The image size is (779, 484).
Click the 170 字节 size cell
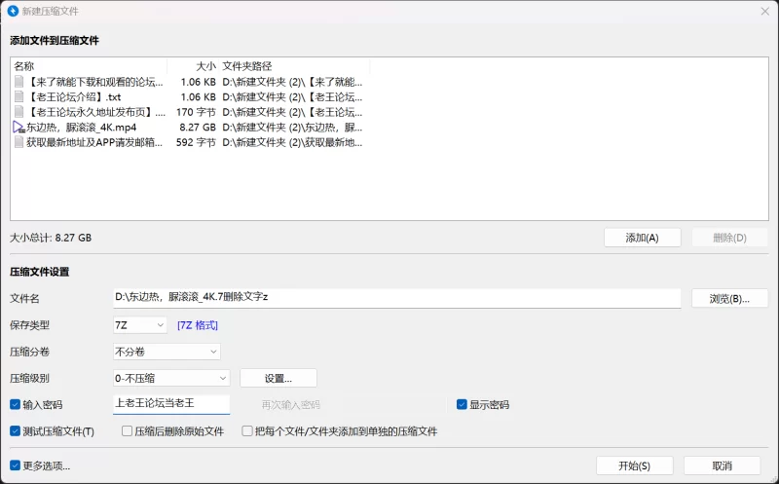[x=196, y=112]
